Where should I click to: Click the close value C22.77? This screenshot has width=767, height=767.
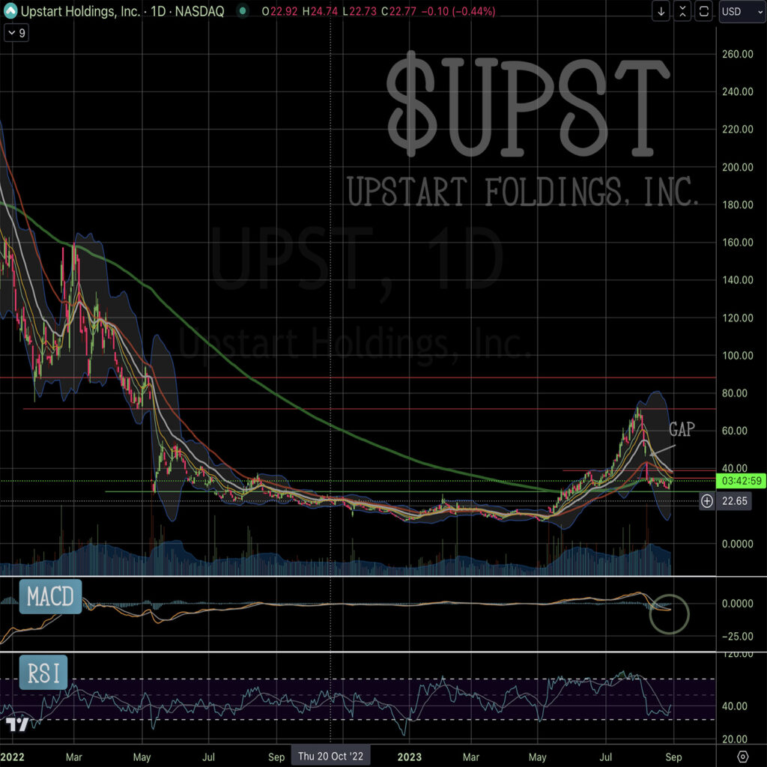(398, 11)
